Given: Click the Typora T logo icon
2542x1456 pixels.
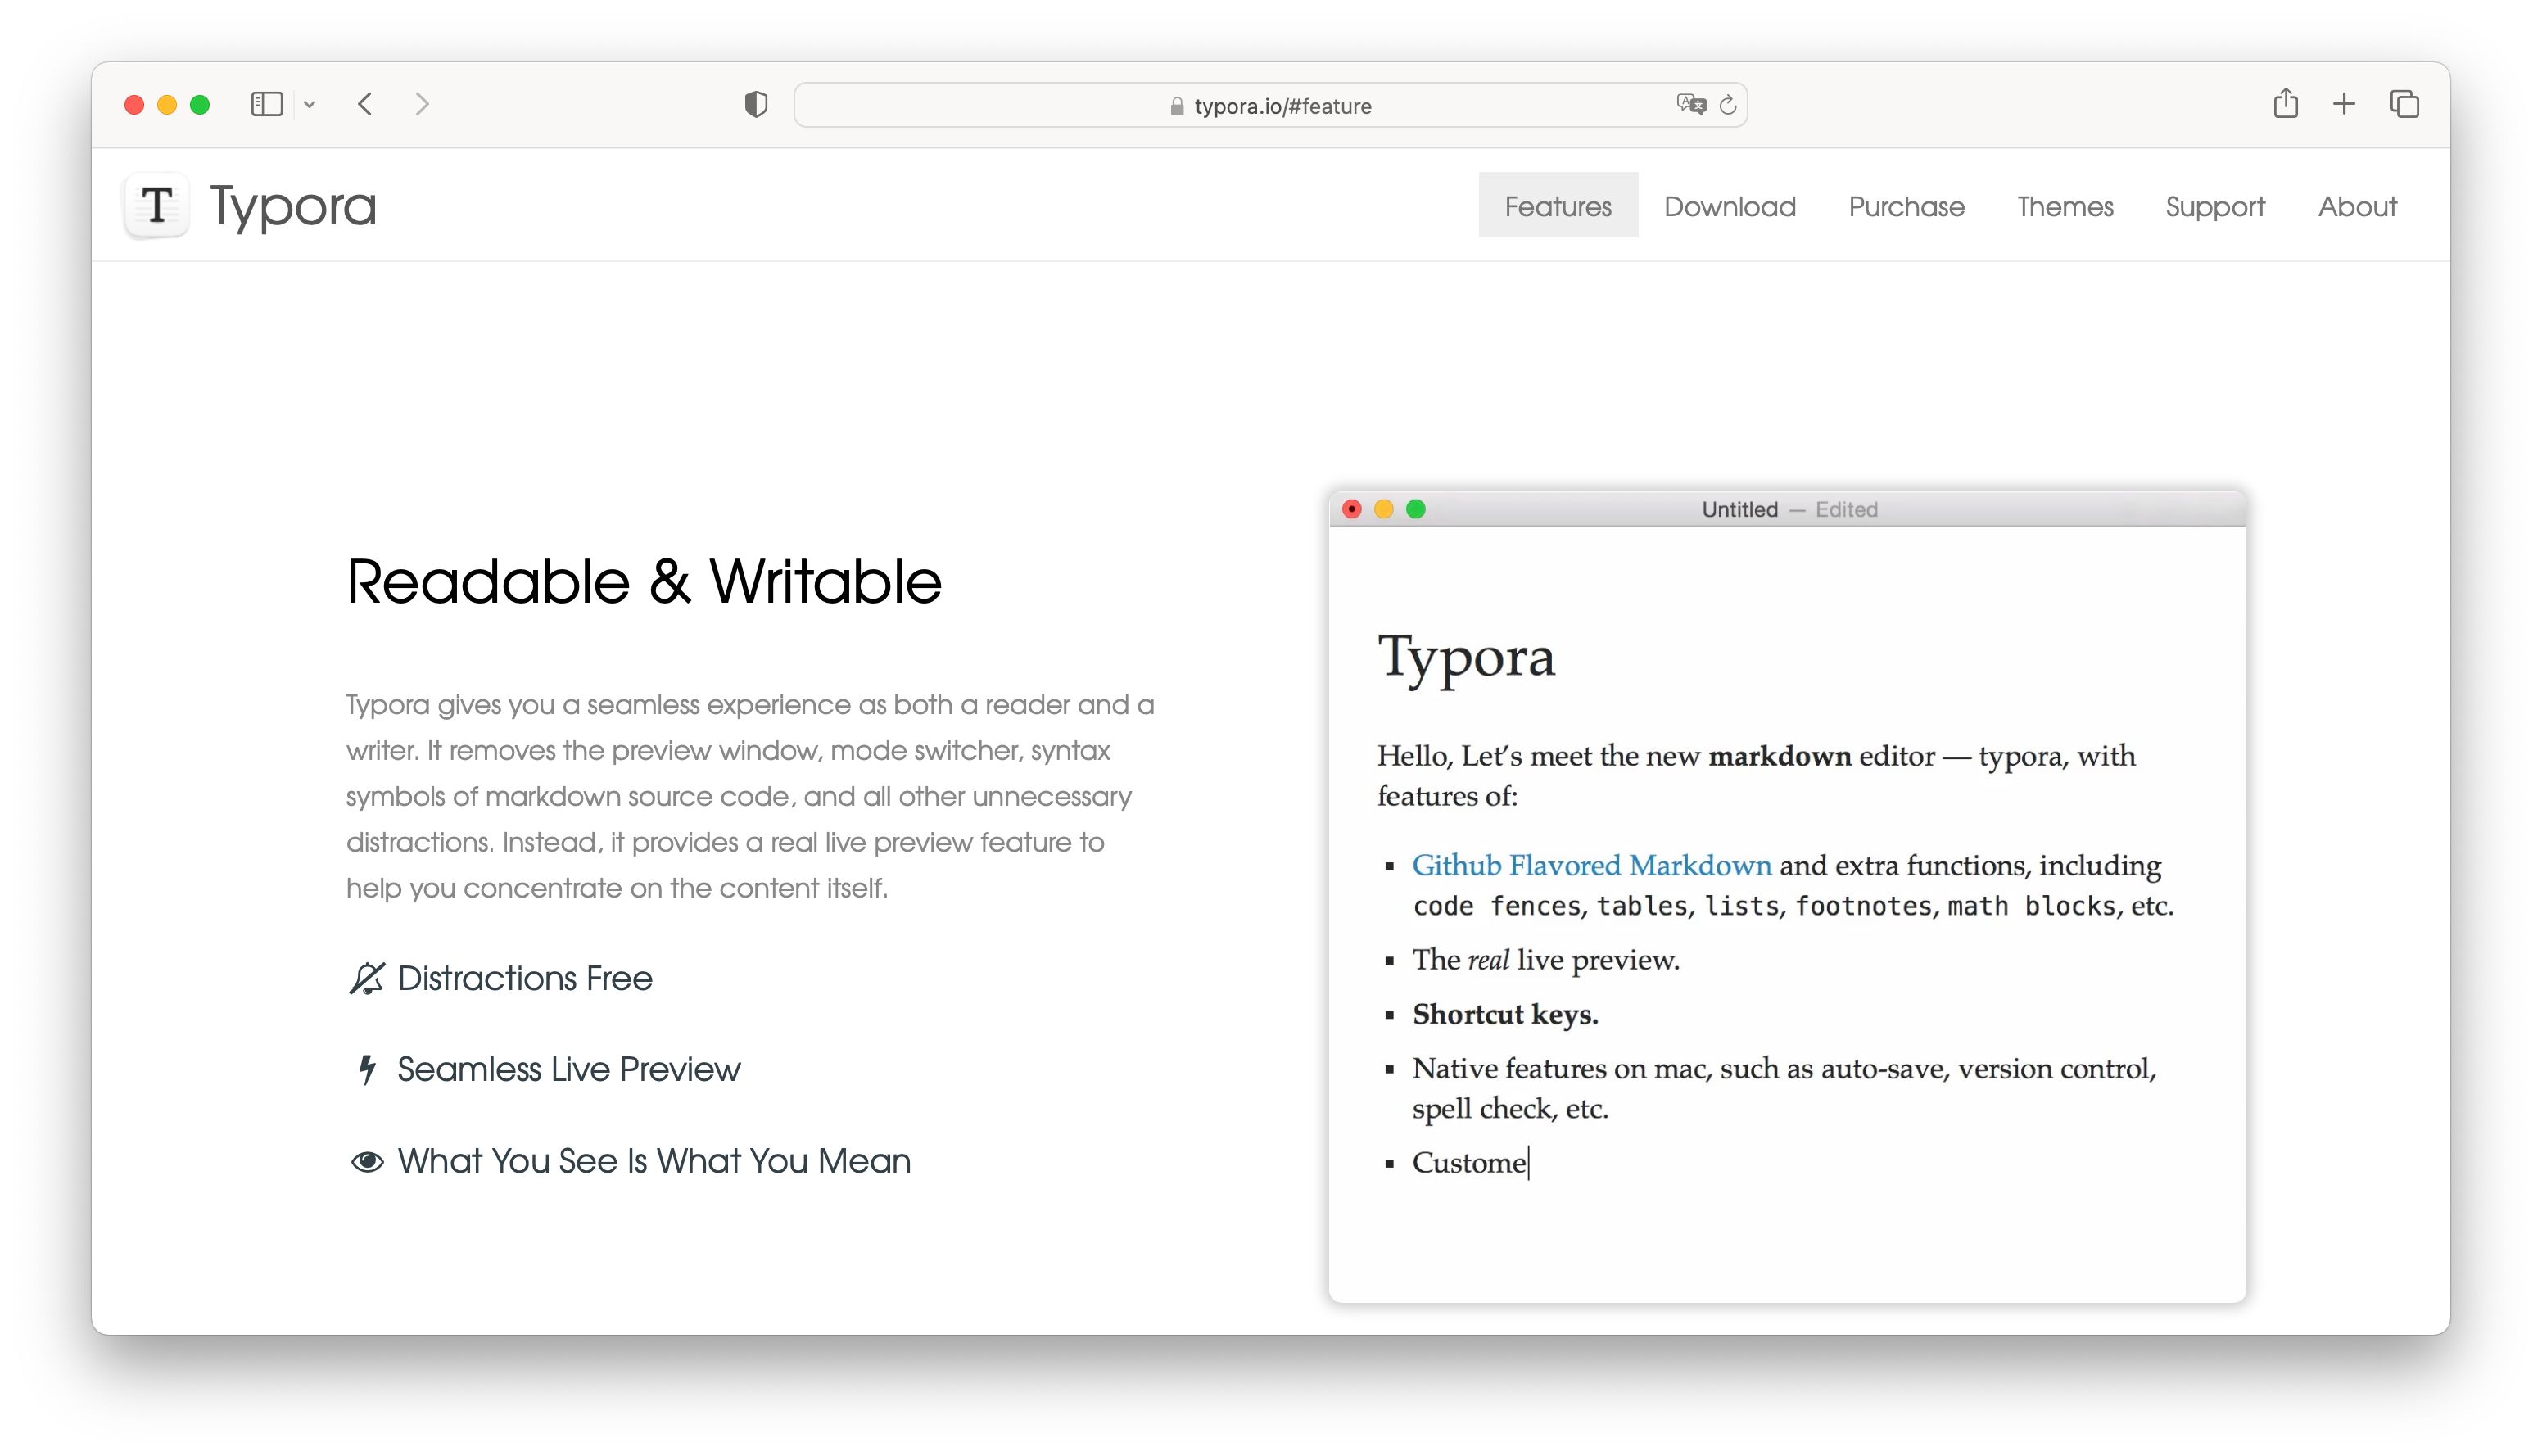Looking at the screenshot, I should click(x=156, y=206).
